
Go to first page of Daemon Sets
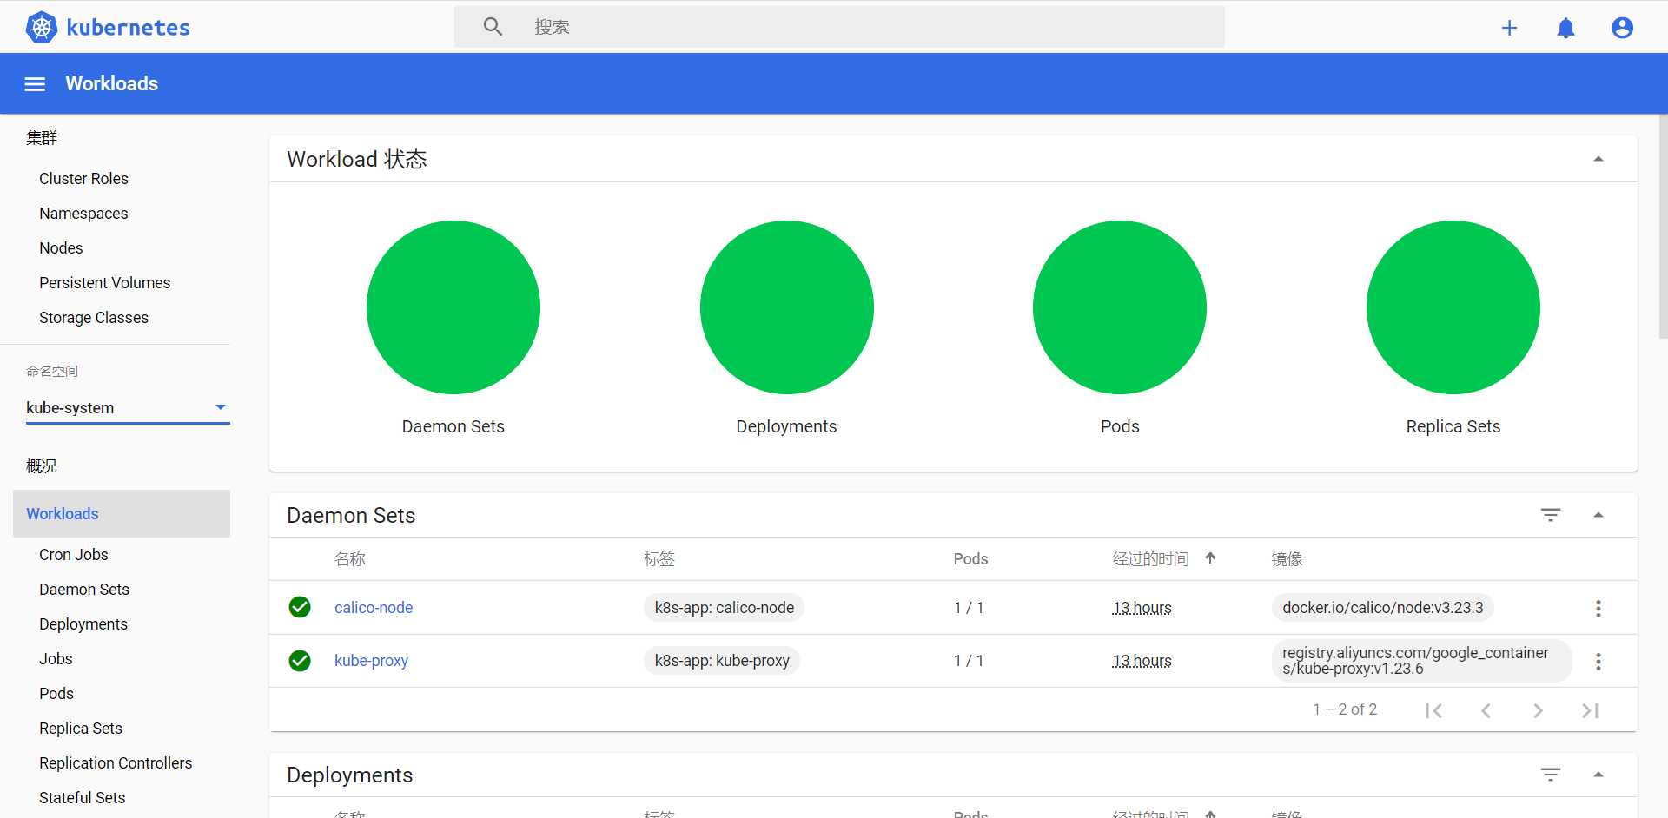pyautogui.click(x=1434, y=710)
